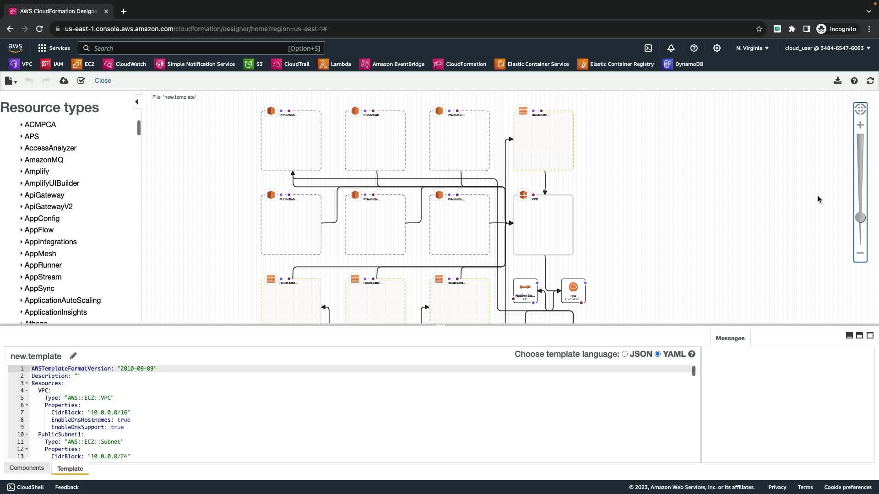Switch to the Components tab
The width and height of the screenshot is (879, 494).
click(x=27, y=468)
